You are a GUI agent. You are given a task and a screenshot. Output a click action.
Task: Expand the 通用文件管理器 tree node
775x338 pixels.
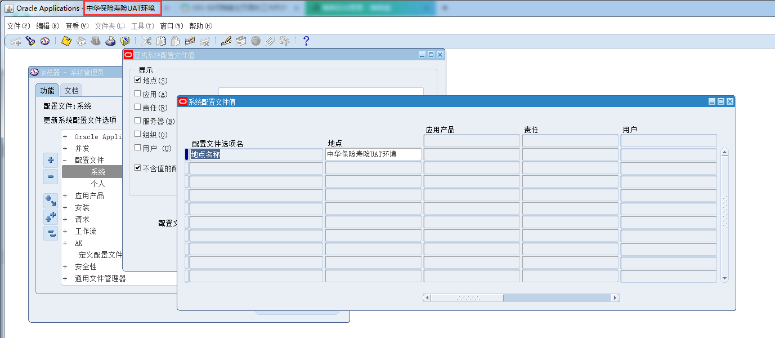[x=65, y=278]
